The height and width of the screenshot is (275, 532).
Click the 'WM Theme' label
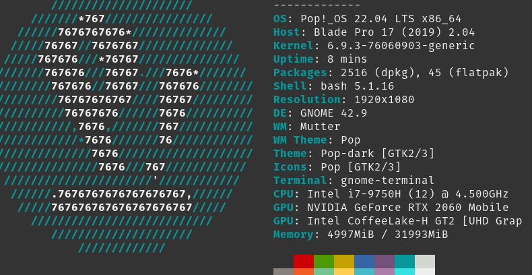click(x=300, y=140)
